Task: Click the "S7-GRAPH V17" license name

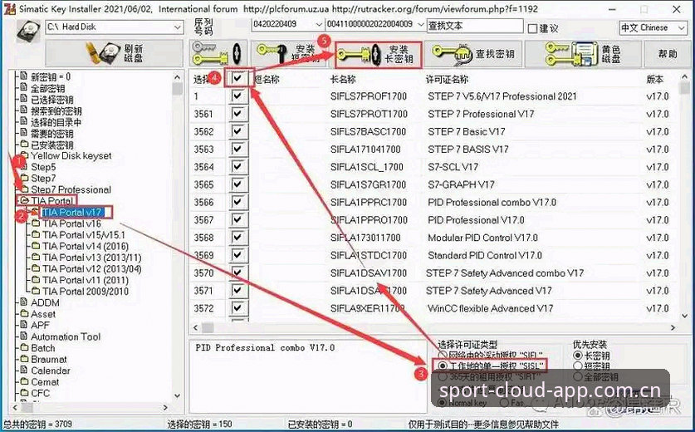Action: [461, 184]
